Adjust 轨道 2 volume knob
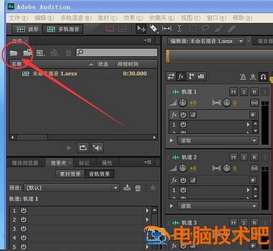The height and width of the screenshot is (251, 273). tap(183, 168)
